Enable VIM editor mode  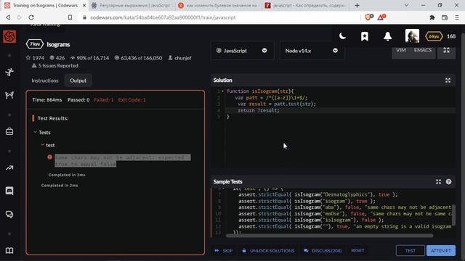pos(401,50)
